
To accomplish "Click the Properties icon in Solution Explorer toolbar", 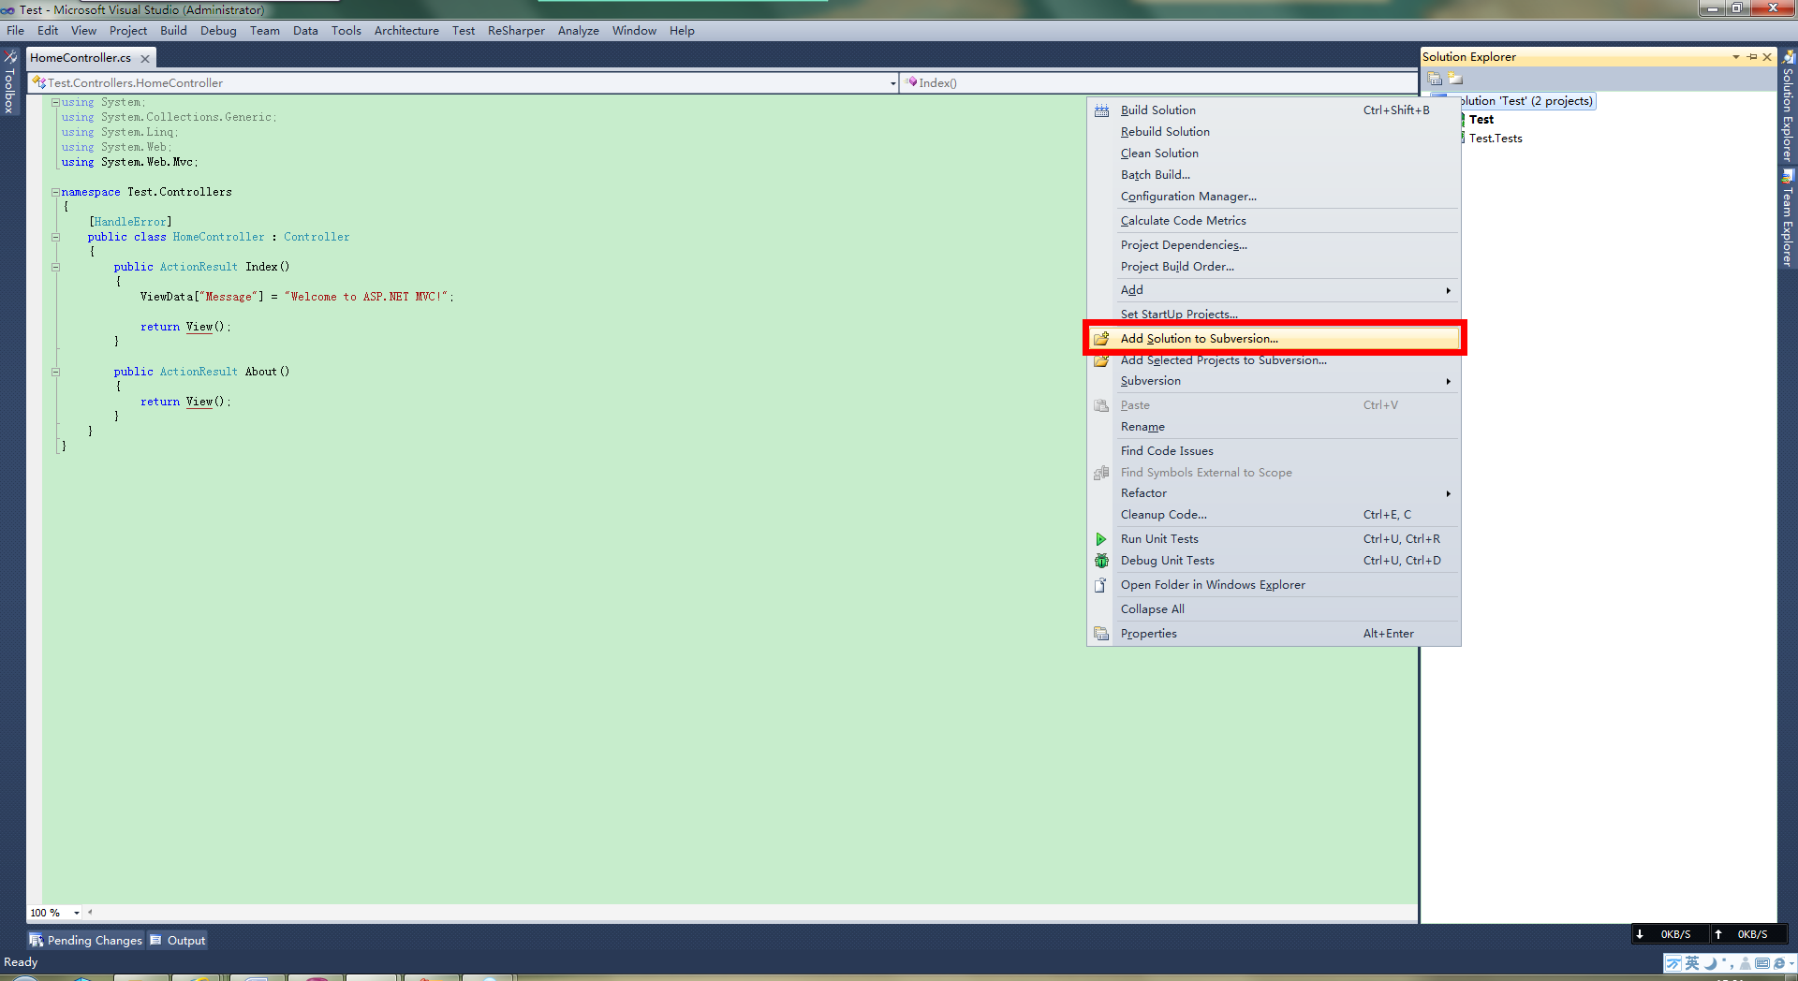I will pos(1435,79).
